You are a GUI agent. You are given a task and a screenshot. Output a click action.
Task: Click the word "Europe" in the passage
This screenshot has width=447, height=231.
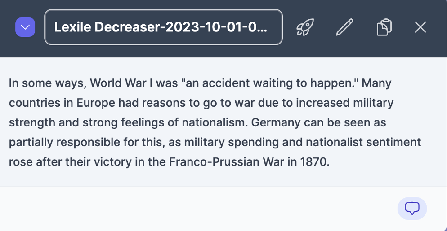point(95,103)
